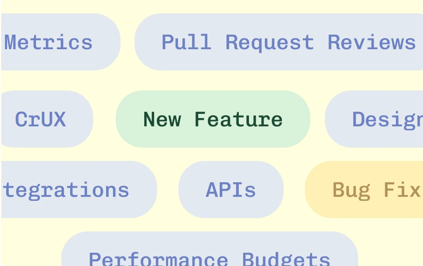Click the word Budgets in the bottom pill
This screenshot has height=266, width=423.
[286, 259]
